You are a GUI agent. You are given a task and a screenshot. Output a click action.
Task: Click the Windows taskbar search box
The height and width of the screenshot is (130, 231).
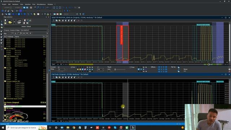tap(26, 127)
